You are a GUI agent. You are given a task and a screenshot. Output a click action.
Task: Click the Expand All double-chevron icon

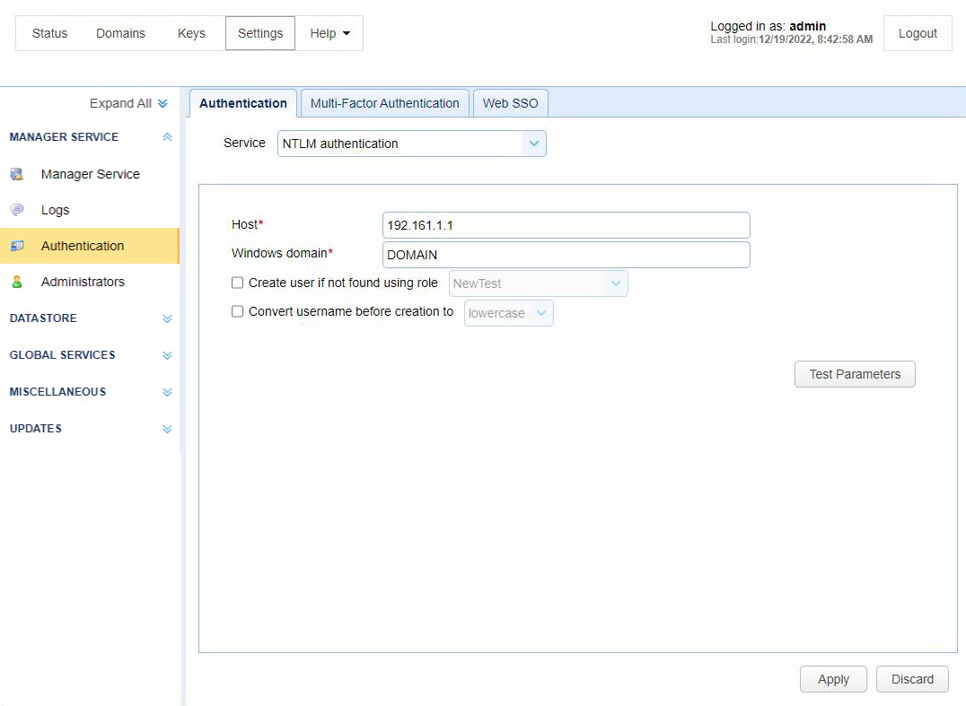[162, 104]
